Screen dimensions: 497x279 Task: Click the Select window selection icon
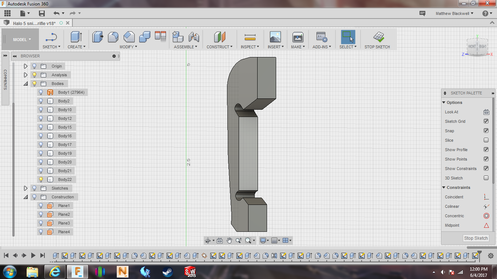coord(348,37)
